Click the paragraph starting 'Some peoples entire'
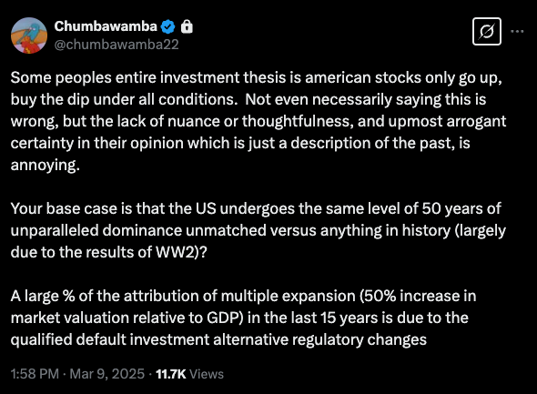 point(258,121)
